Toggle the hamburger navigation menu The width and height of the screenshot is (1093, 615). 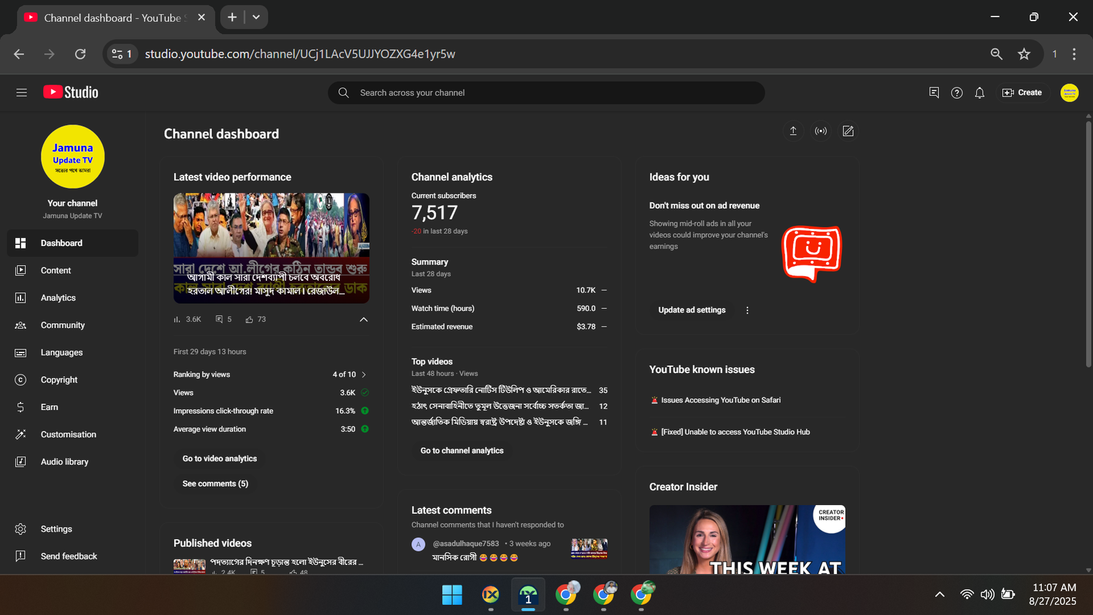tap(22, 93)
